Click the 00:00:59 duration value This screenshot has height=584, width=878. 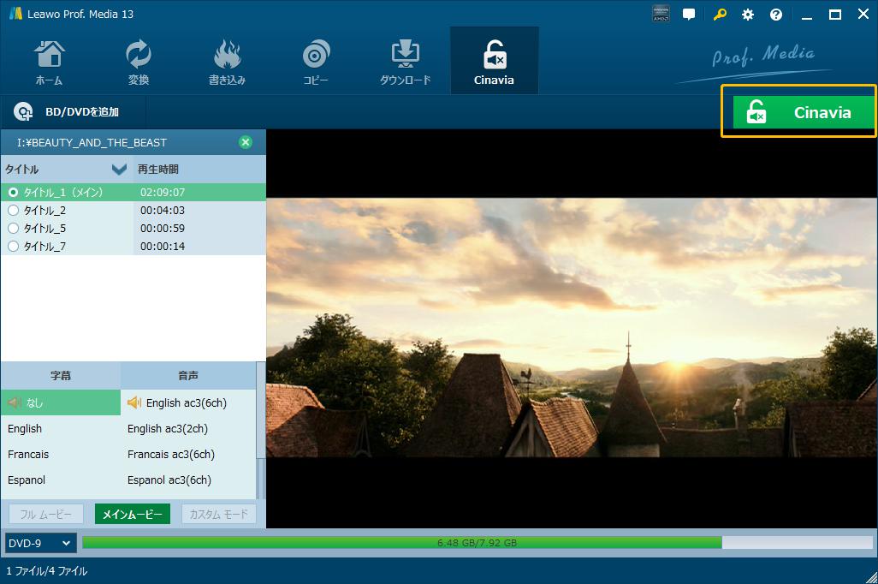tap(163, 228)
